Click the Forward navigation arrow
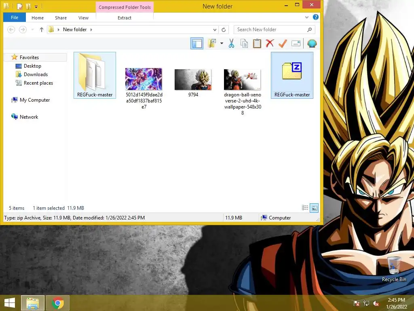The width and height of the screenshot is (414, 311). tap(23, 29)
